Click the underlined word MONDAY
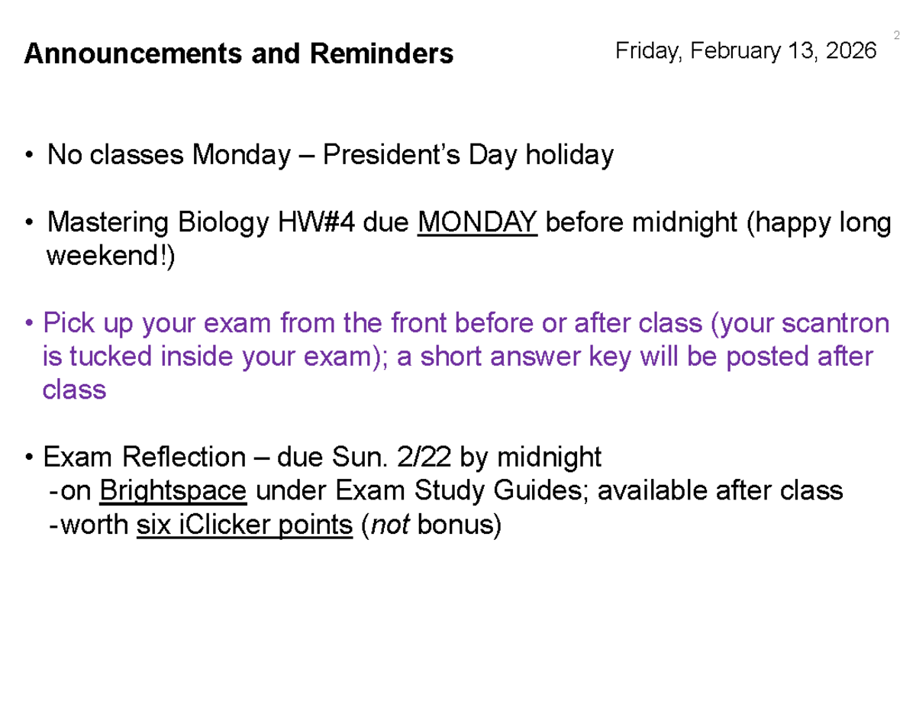Viewport: 916px width, 708px height. (x=478, y=223)
